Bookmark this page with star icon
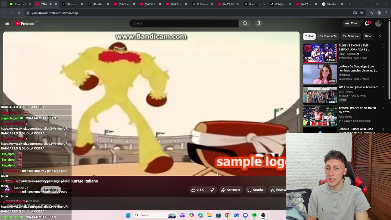Image resolution: width=391 pixels, height=220 pixels. point(362,13)
